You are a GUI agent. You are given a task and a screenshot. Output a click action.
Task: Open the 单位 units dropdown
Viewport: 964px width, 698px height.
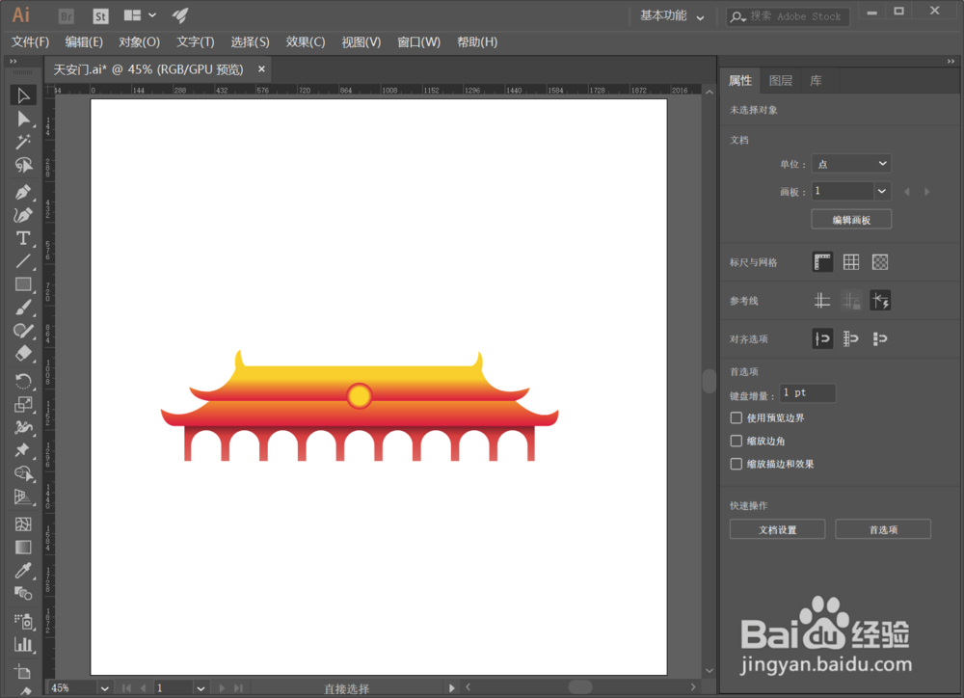(851, 163)
